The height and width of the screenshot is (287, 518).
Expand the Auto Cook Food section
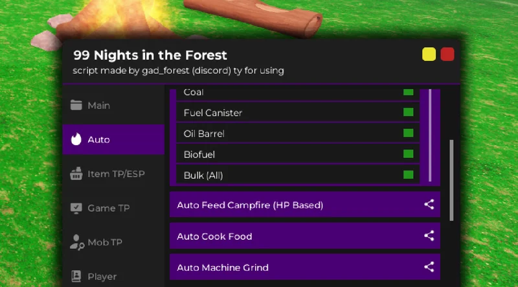click(x=304, y=236)
